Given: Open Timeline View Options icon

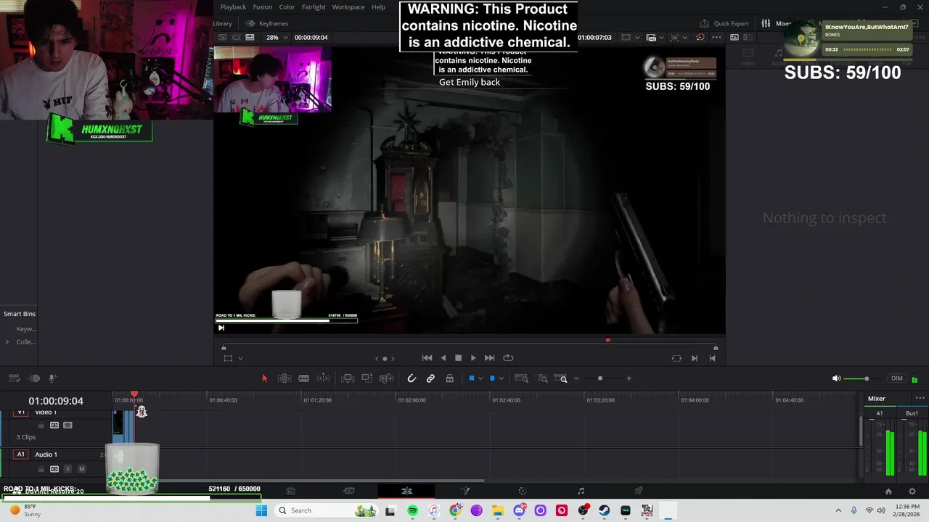Looking at the screenshot, I should tap(14, 378).
